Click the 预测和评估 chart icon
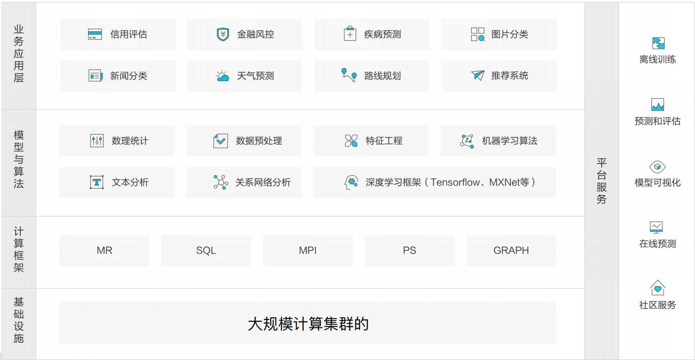The width and height of the screenshot is (695, 360). [657, 104]
